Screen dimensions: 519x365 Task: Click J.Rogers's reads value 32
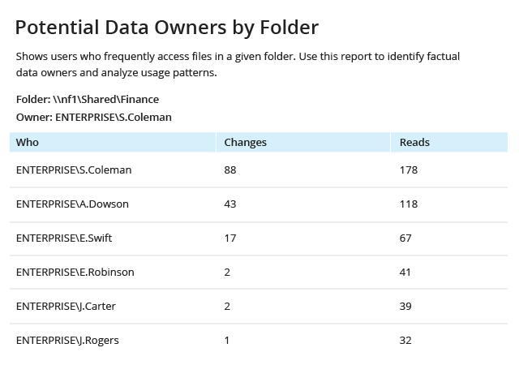[405, 341]
